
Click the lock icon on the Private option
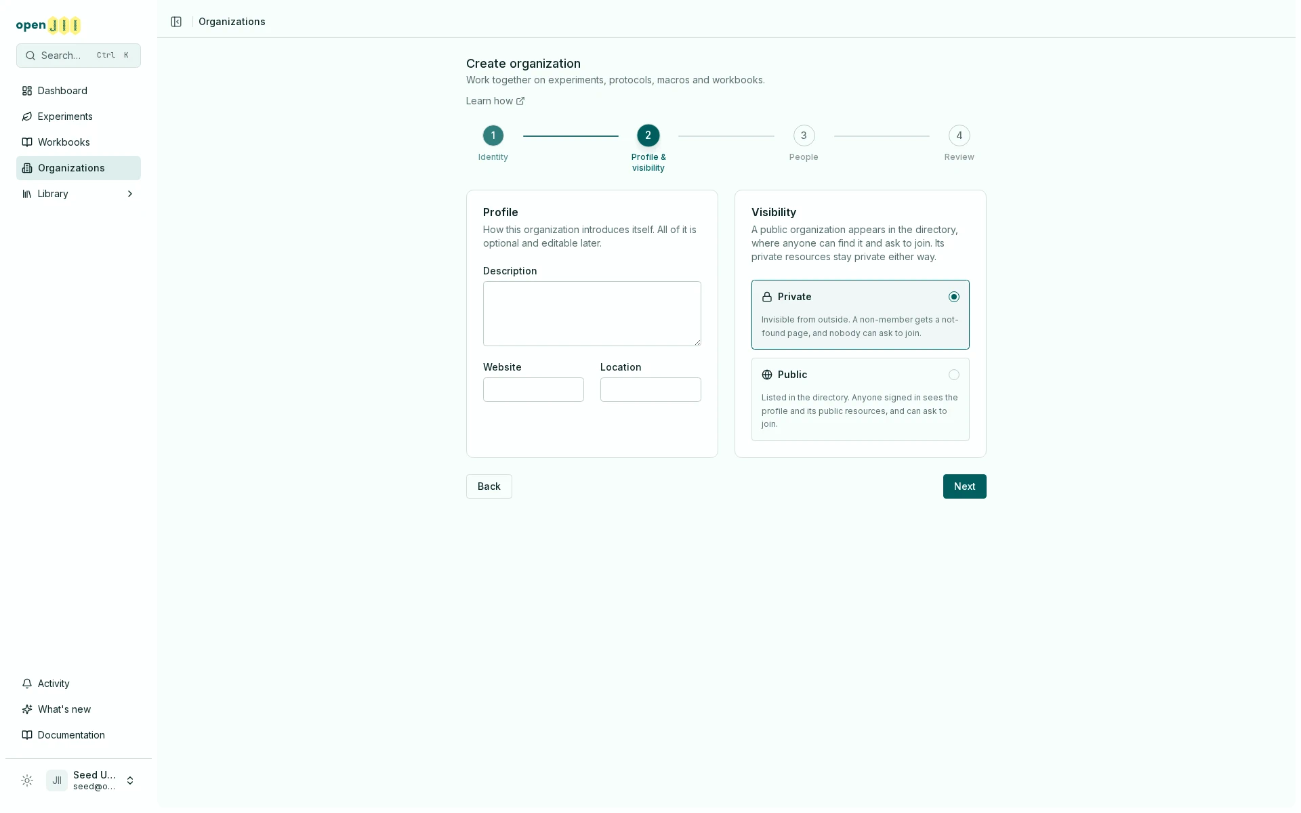767,297
